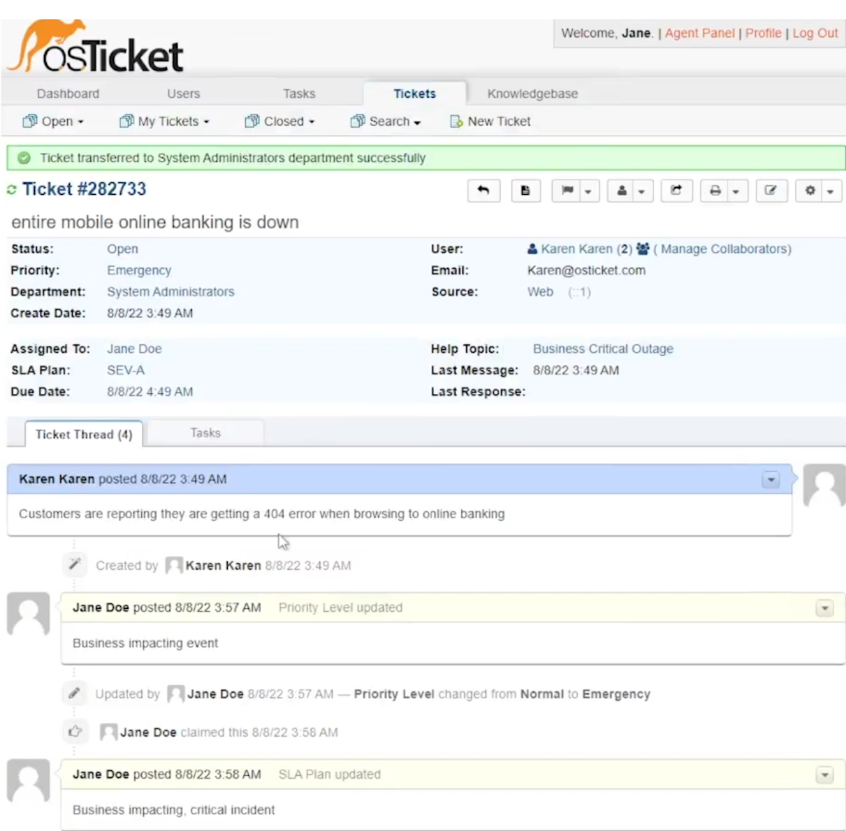Expand the dropdown next to the print icon
The height and width of the screenshot is (831, 846).
tap(735, 190)
